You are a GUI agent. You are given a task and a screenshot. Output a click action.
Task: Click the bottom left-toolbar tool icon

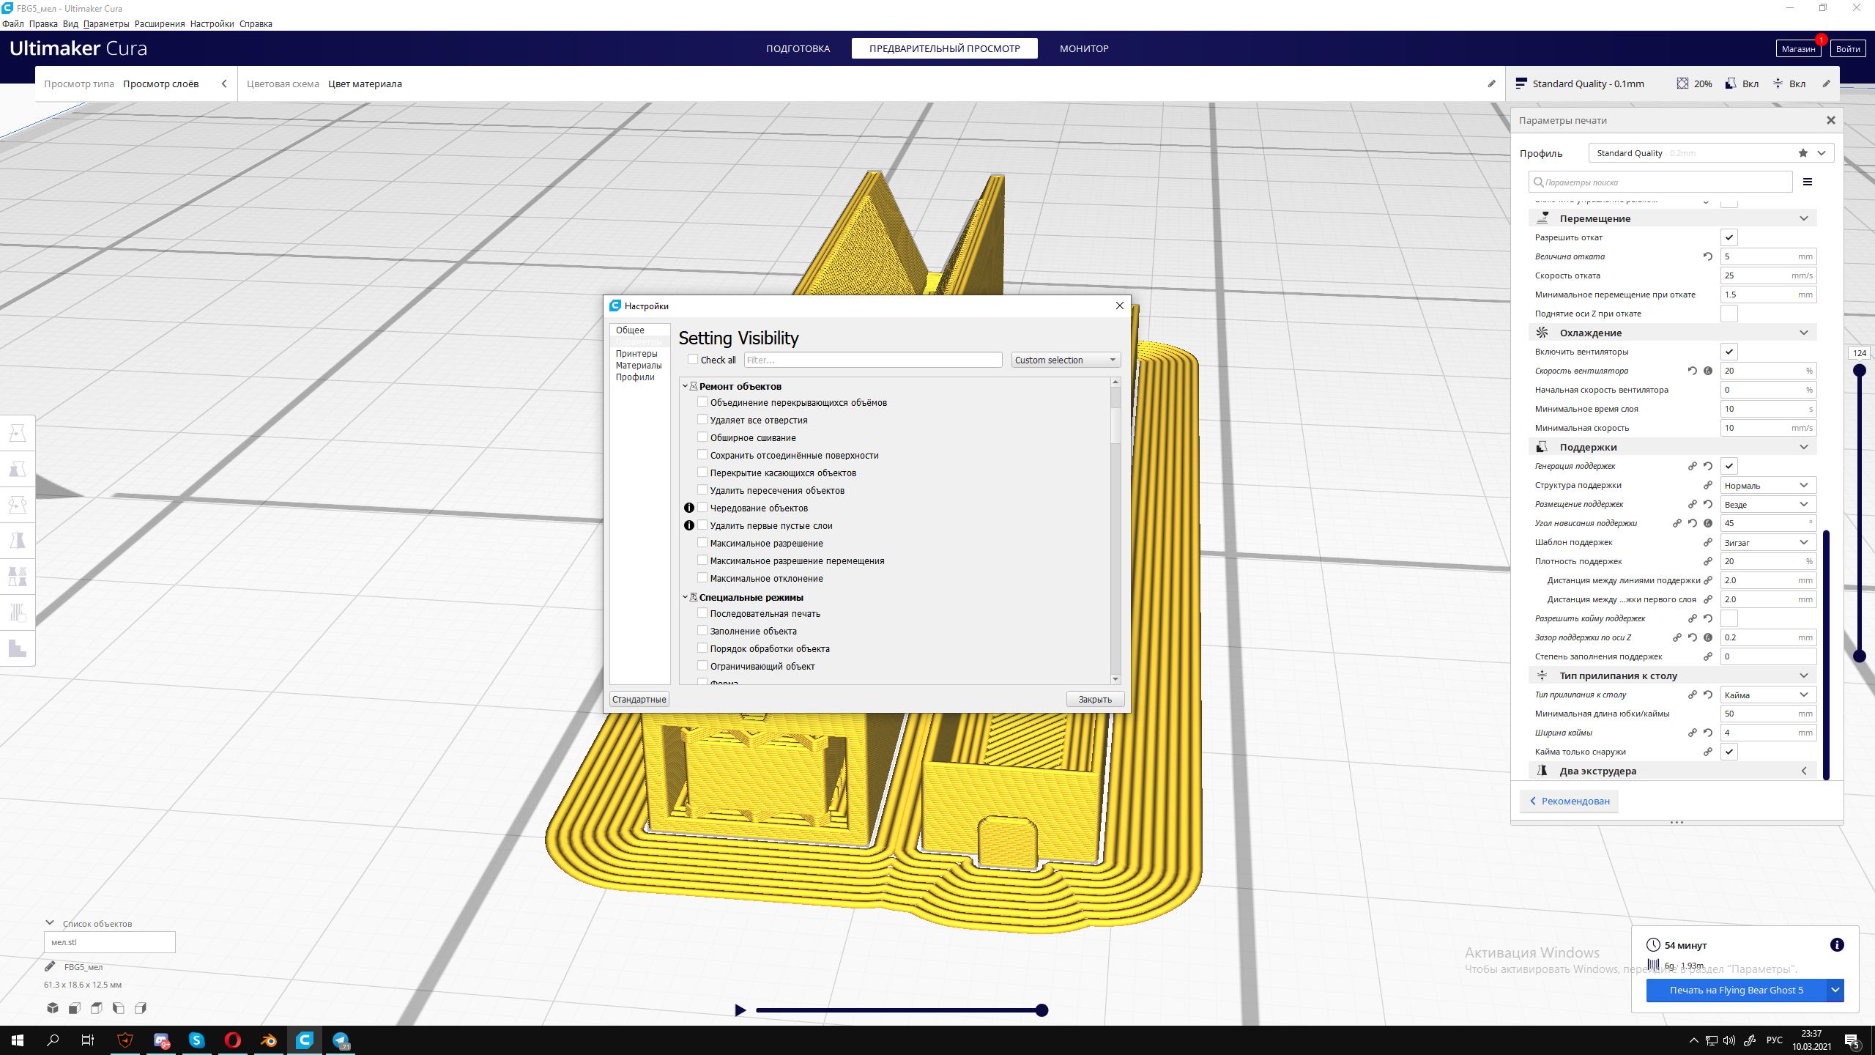pos(18,648)
